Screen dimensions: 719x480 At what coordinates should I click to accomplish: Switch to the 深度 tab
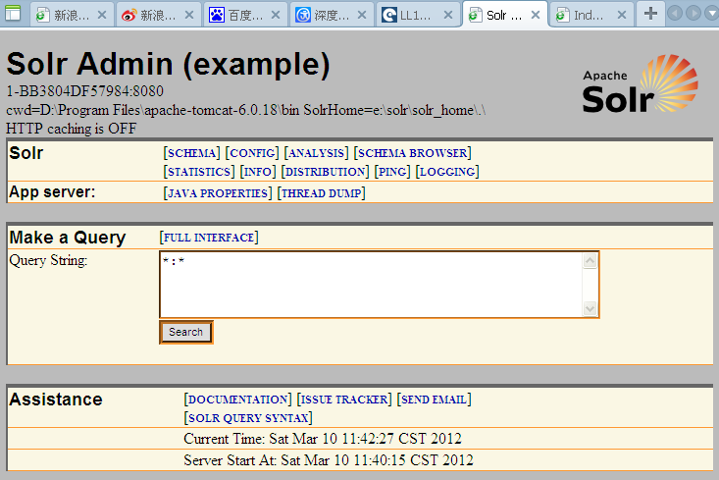click(x=332, y=15)
